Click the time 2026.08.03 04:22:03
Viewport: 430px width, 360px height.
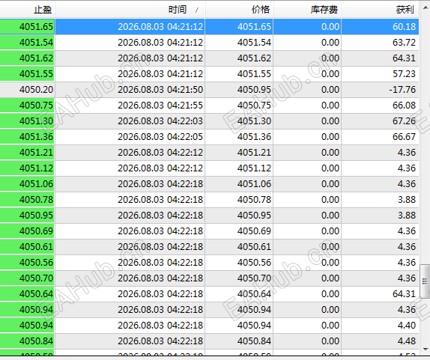(x=160, y=120)
